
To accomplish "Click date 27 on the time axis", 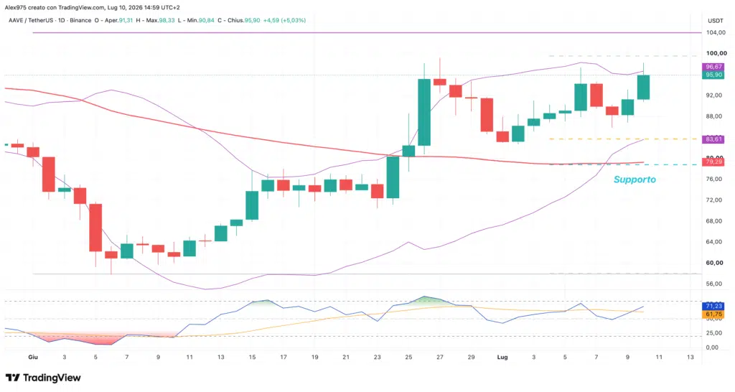I will [x=440, y=358].
